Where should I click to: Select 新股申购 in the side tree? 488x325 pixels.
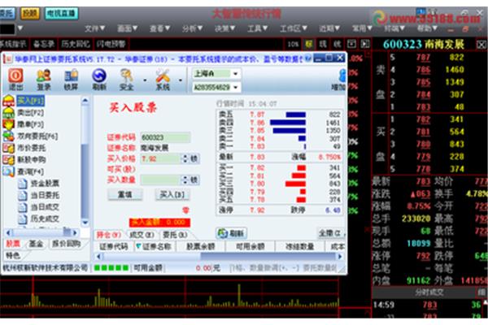(x=32, y=159)
